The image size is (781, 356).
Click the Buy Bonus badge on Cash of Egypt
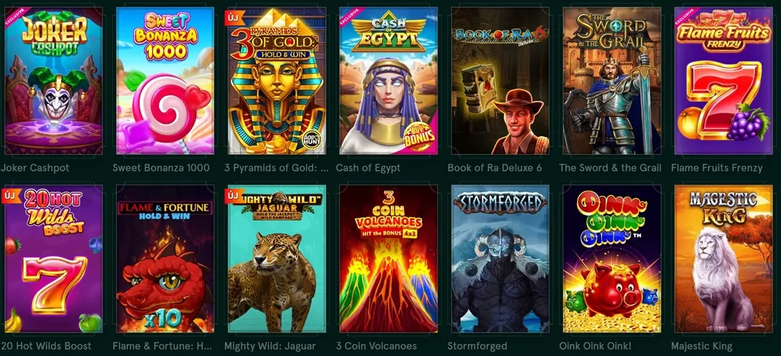coord(420,136)
